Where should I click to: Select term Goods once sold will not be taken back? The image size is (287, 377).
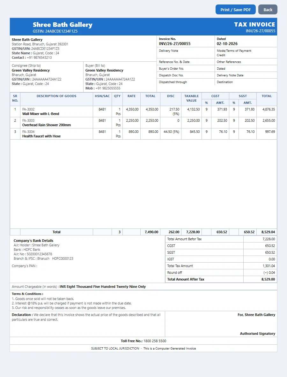(43, 299)
